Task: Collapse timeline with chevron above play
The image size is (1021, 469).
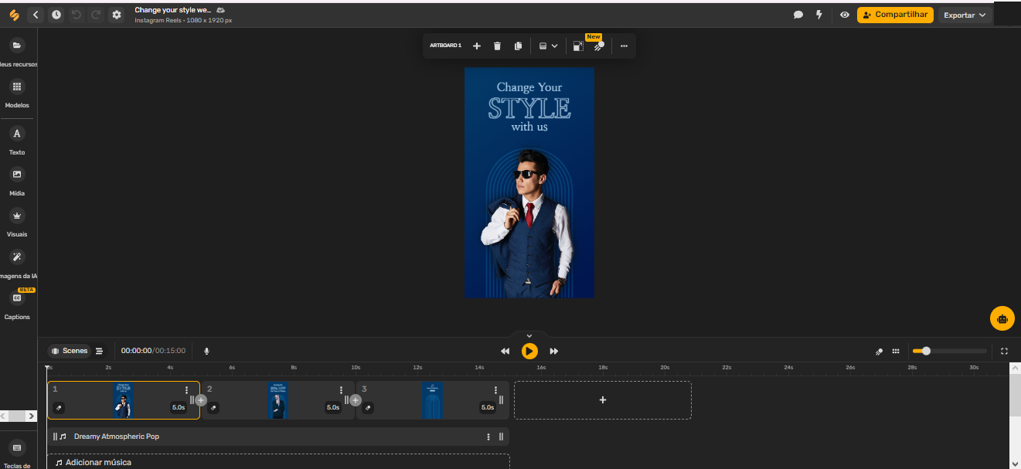Action: click(529, 335)
